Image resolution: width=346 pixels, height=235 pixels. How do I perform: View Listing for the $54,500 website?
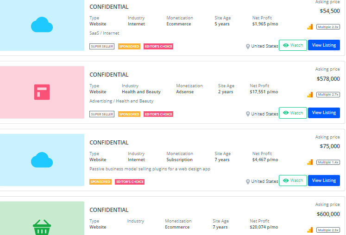[324, 45]
